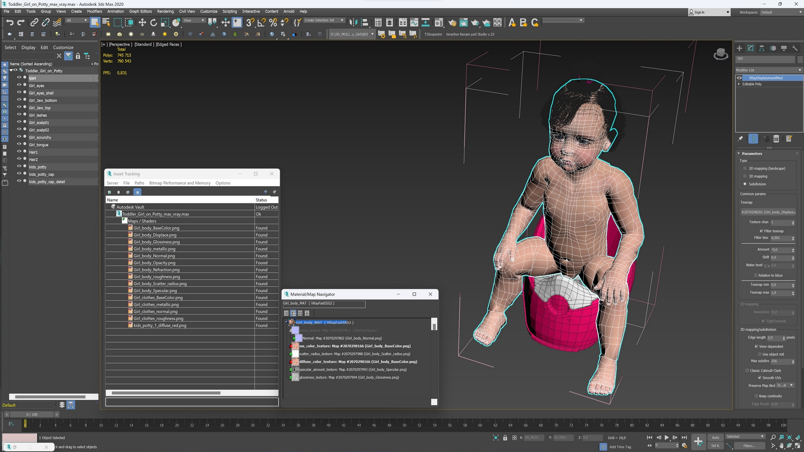Click the Play Animation button
This screenshot has width=804, height=452.
point(666,437)
